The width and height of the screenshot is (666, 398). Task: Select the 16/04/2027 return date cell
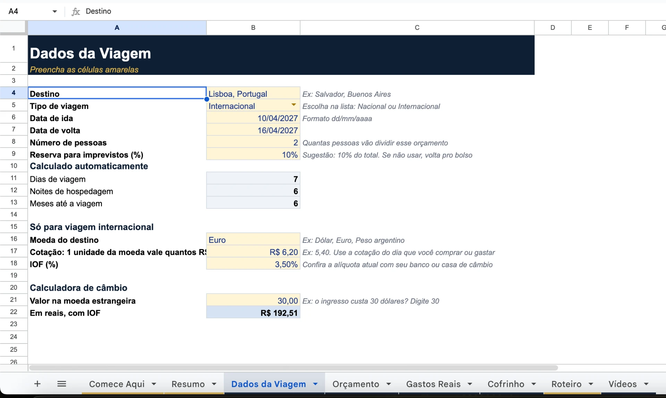(253, 129)
